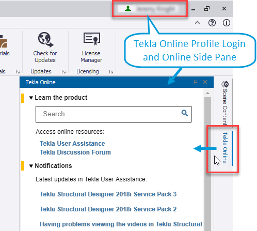Click into the Search field
Screen dimensions: 257x231
click(x=114, y=114)
